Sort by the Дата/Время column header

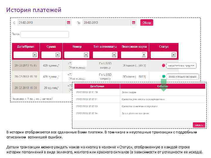click(x=25, y=47)
